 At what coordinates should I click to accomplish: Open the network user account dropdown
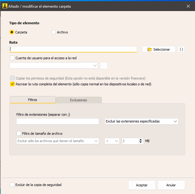tap(54, 65)
